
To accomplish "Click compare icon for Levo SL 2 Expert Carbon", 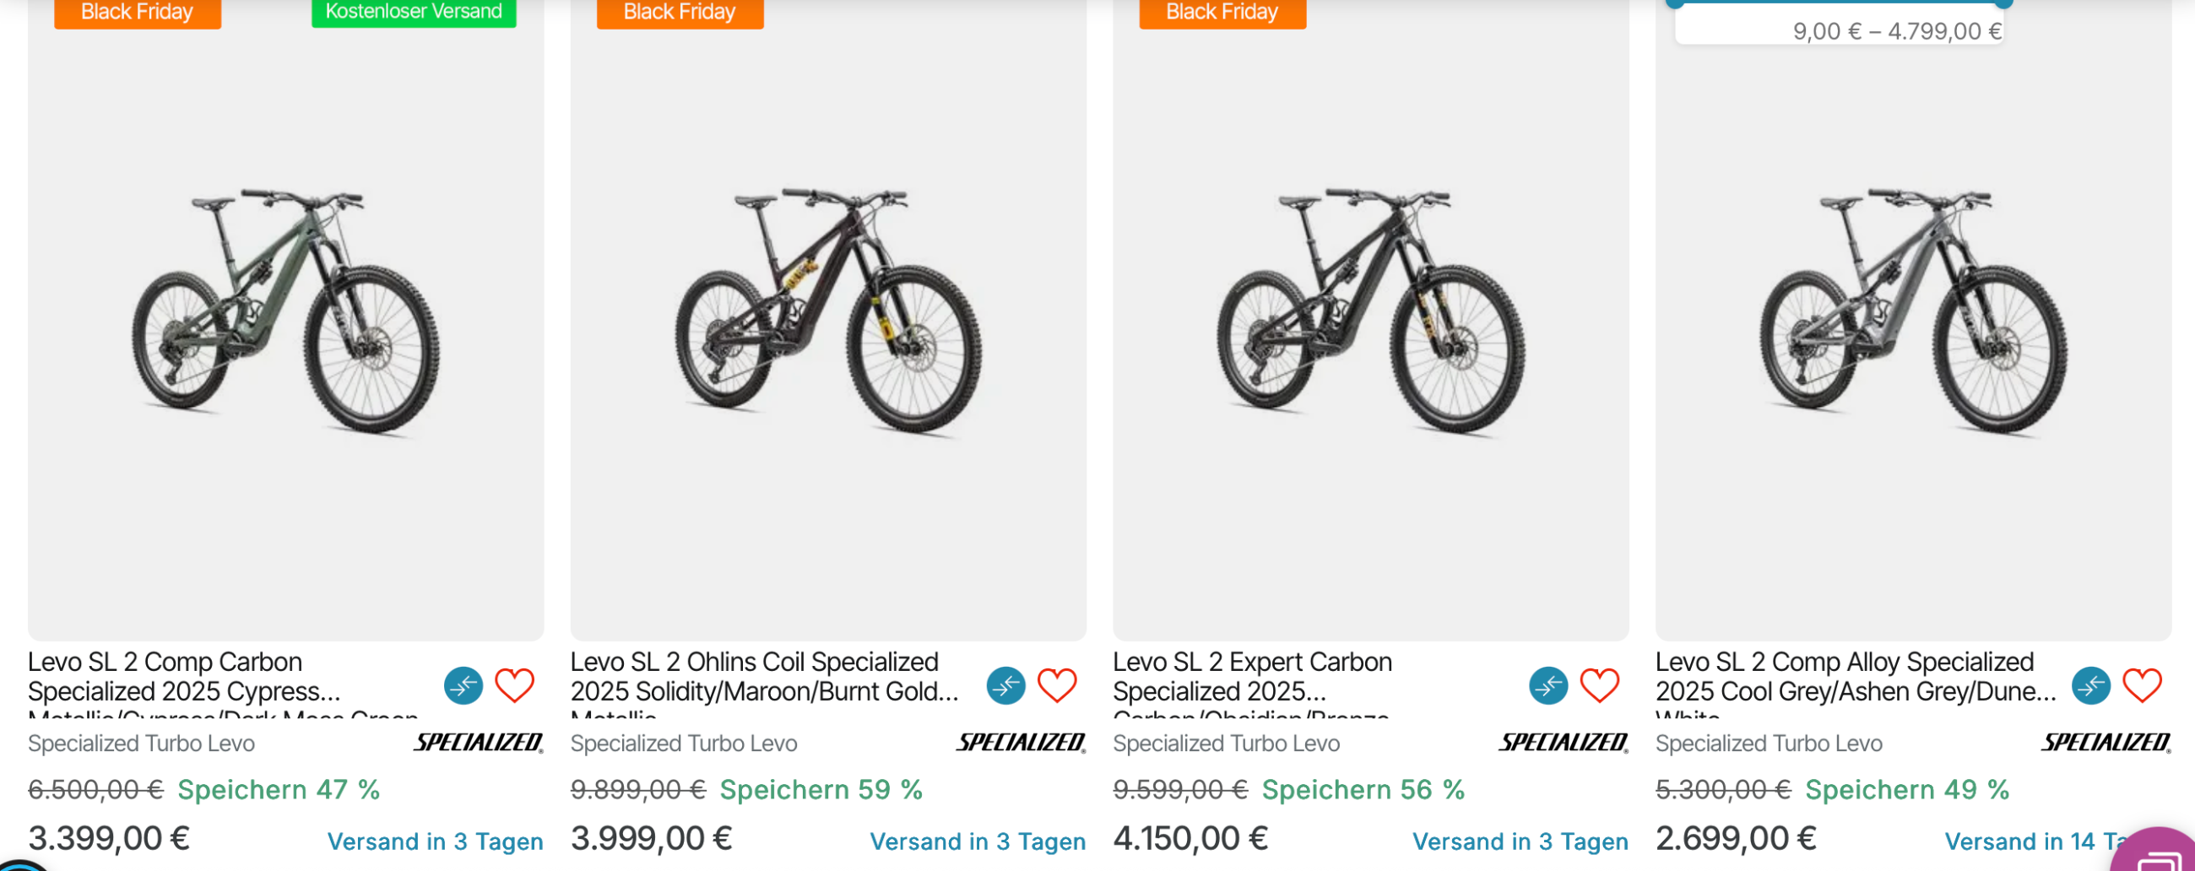I will point(1548,685).
